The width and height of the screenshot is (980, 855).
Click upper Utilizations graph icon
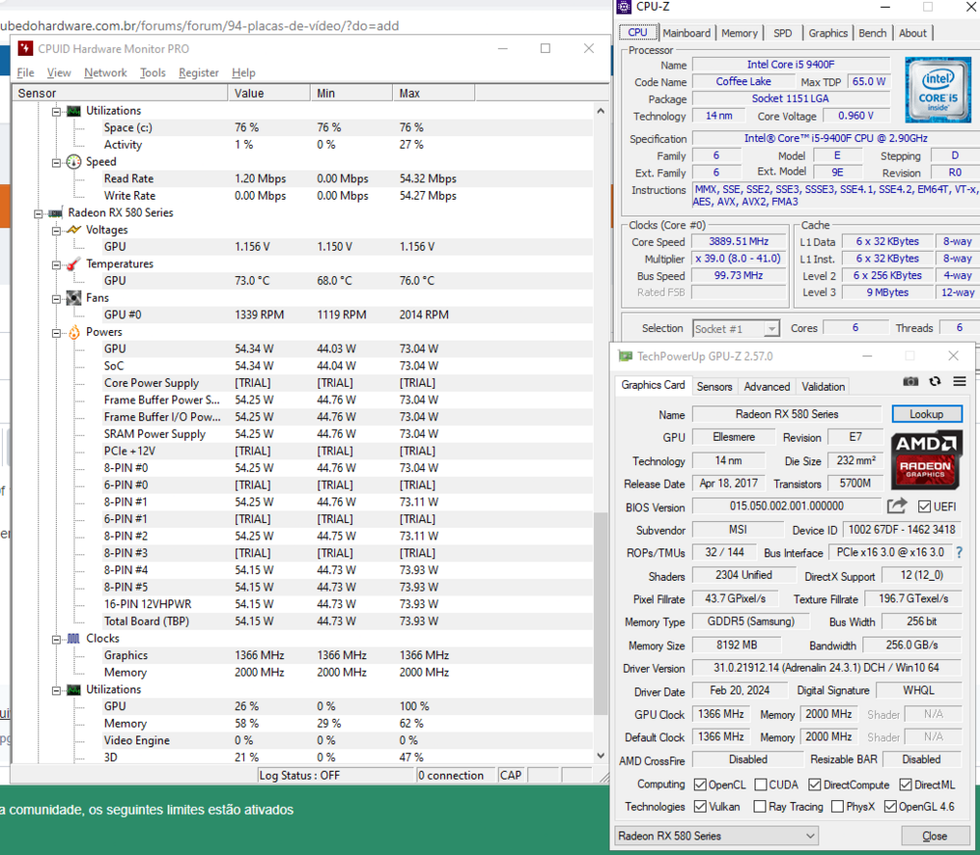(73, 112)
